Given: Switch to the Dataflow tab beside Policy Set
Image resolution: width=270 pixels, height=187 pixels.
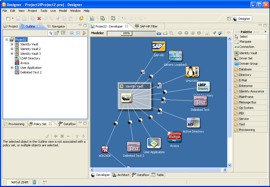Looking at the screenshot, I should pos(67,124).
